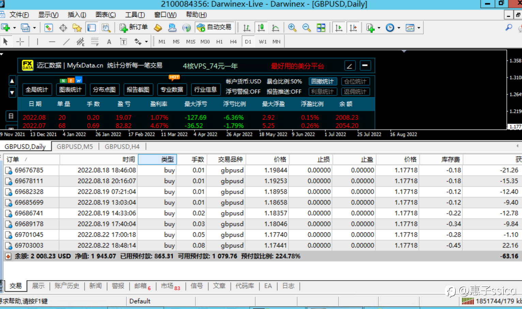This screenshot has width=522, height=309.
Task: Expand the arrows objects dropdown
Action: 146,42
